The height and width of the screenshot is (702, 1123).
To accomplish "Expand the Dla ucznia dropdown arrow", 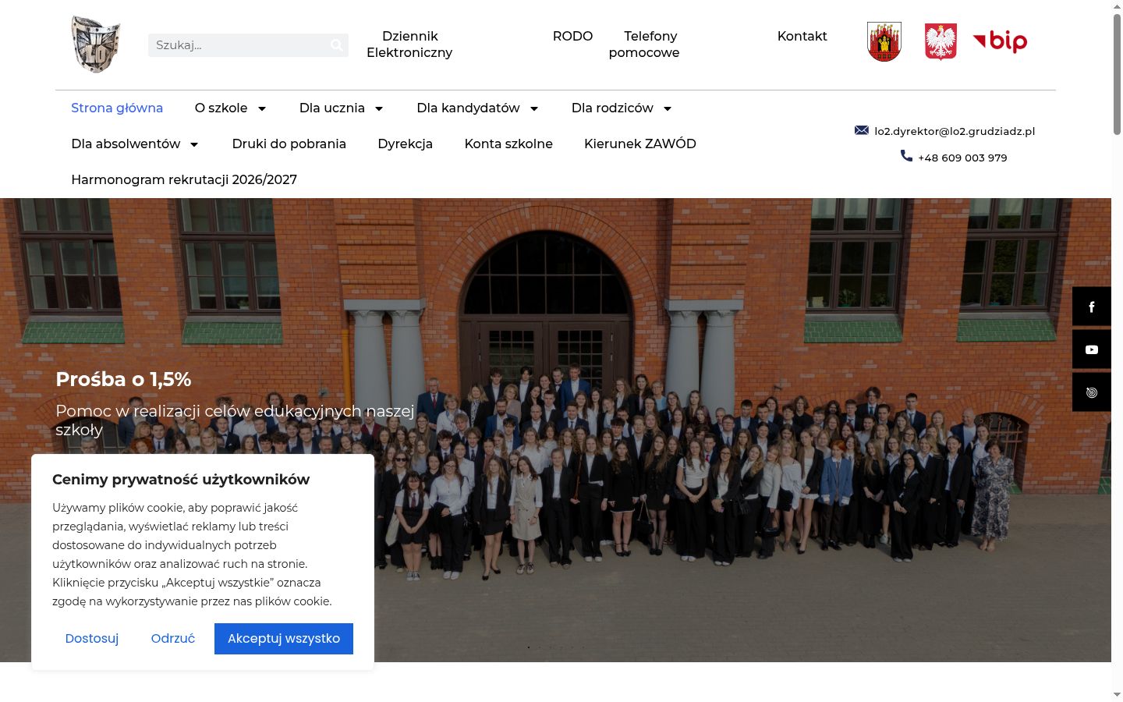I will pyautogui.click(x=379, y=108).
